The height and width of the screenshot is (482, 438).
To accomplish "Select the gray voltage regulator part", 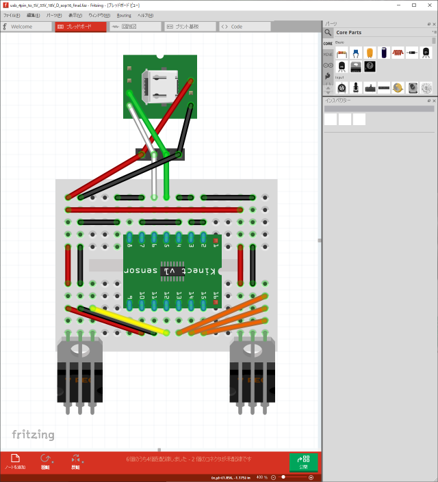I will 356,67.
